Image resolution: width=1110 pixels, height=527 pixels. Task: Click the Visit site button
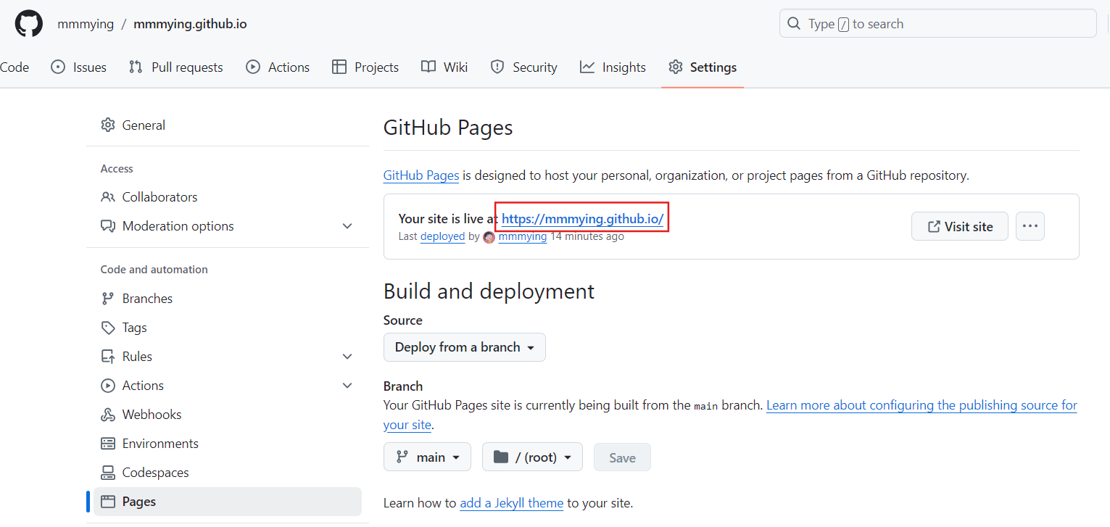click(960, 226)
